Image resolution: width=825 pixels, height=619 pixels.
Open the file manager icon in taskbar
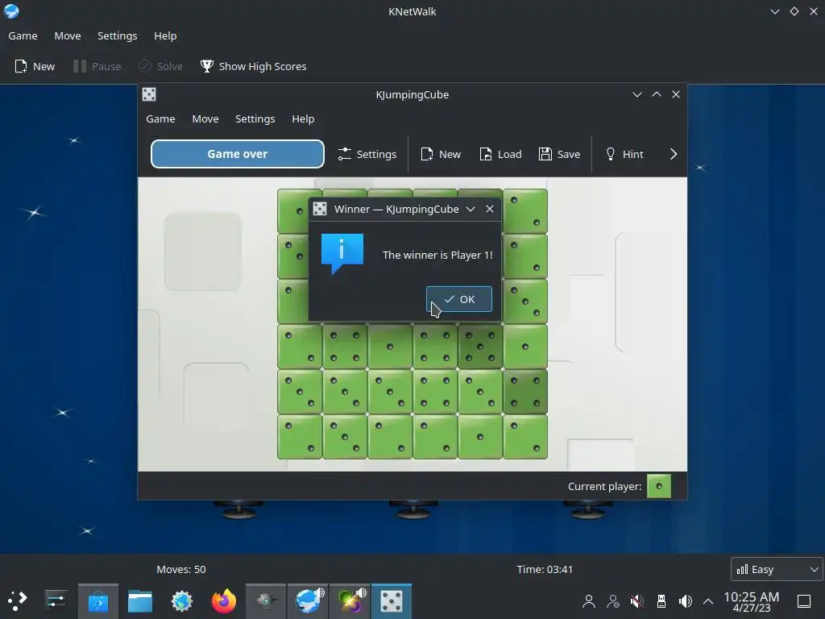[140, 601]
